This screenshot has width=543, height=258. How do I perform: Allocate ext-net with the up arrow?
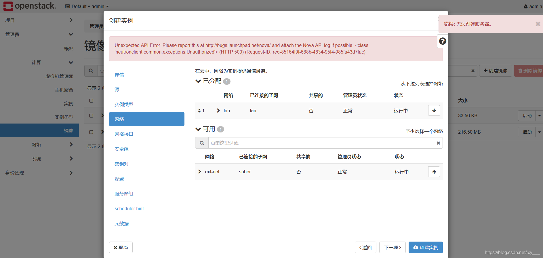(434, 172)
